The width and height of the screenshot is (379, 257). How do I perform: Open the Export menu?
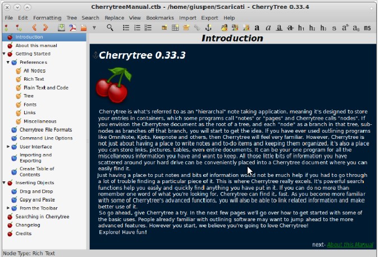click(x=209, y=18)
